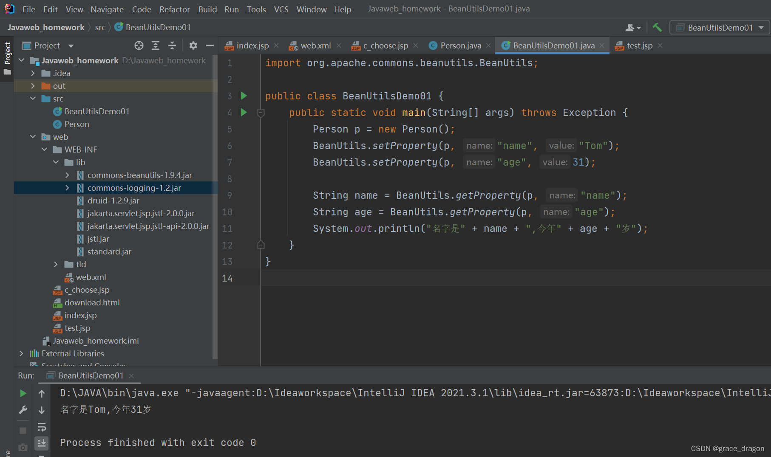This screenshot has height=457, width=771.
Task: Click the camera dump threads icon
Action: (23, 447)
